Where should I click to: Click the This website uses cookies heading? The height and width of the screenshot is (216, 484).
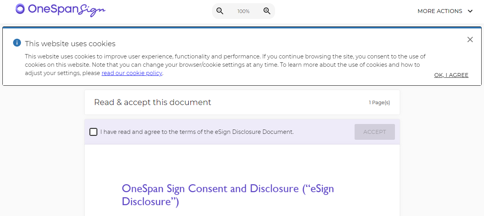(x=70, y=43)
